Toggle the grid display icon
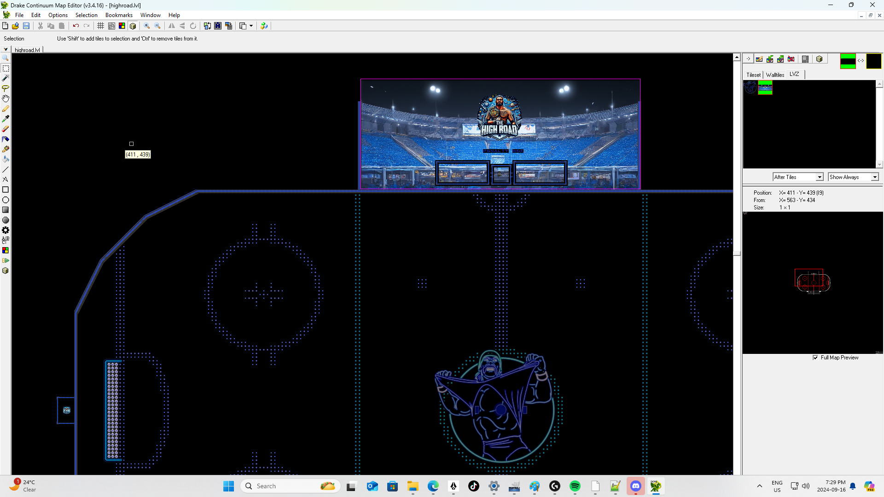Viewport: 884px width, 497px height. point(100,26)
